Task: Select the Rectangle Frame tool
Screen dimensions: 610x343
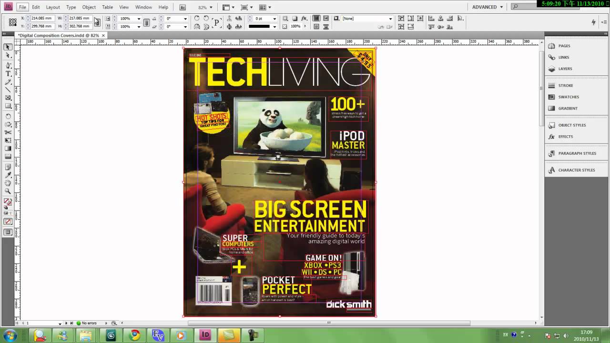Action: point(8,98)
